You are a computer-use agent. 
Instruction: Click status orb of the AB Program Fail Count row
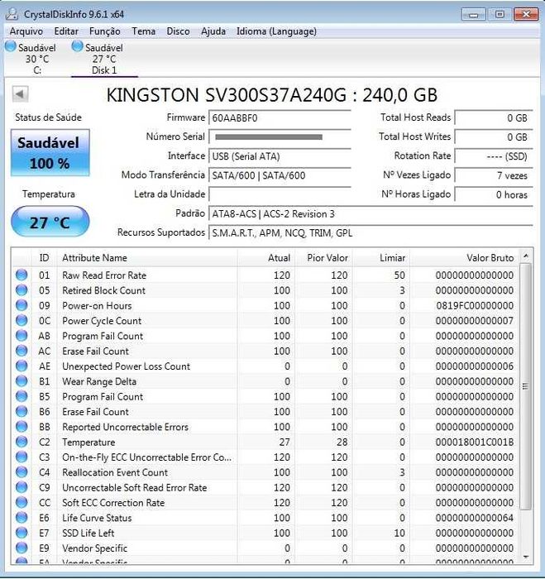(x=22, y=336)
